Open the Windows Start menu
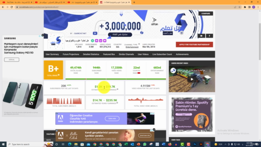 click(3, 144)
